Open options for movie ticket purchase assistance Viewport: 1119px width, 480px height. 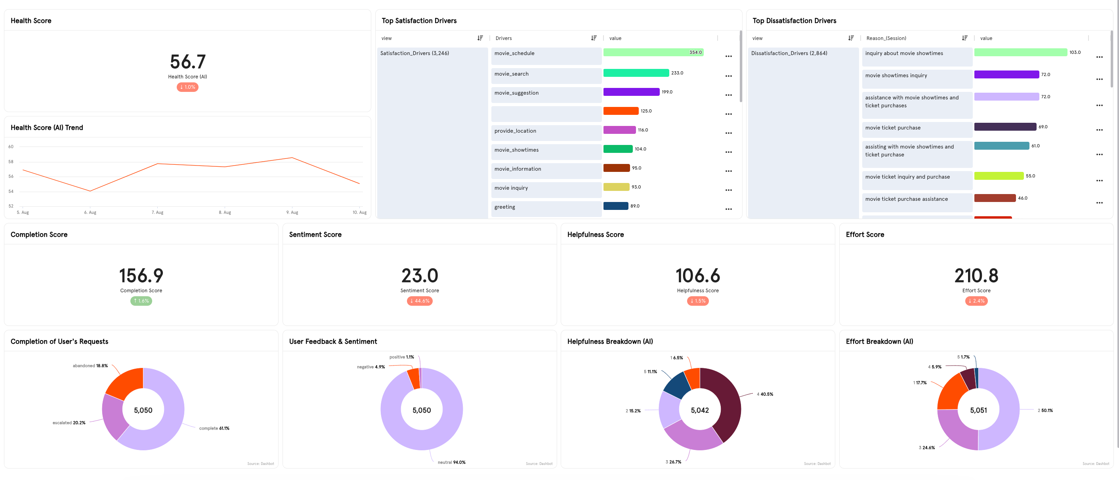[1100, 203]
